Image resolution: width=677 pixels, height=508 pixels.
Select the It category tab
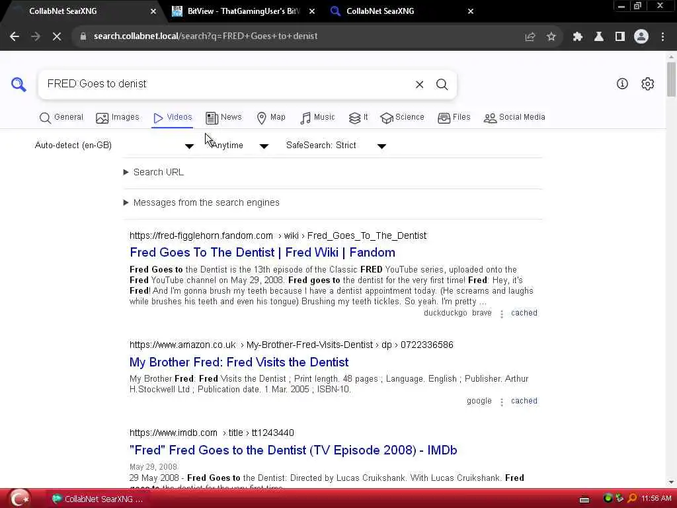click(358, 117)
